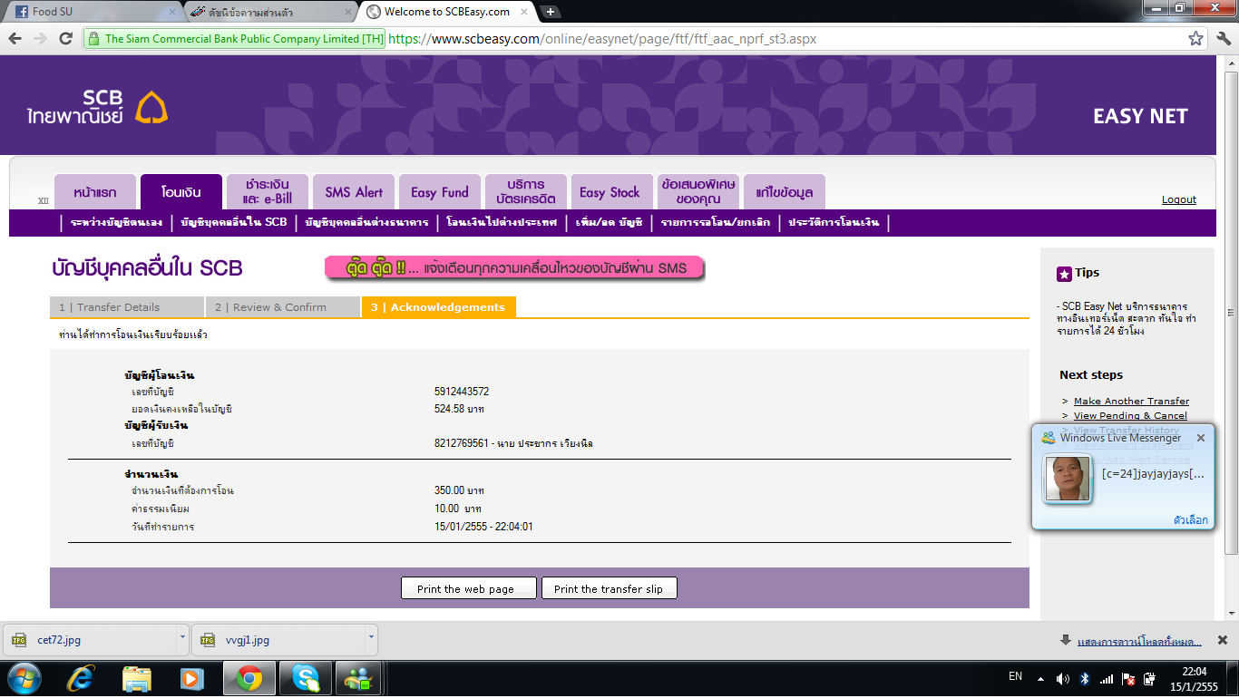Switch to the Easy Stock tab
This screenshot has width=1239, height=698.
[x=610, y=192]
